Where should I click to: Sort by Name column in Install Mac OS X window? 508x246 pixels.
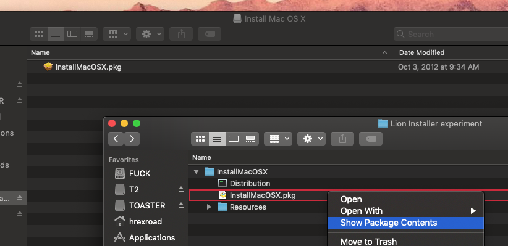click(x=41, y=52)
